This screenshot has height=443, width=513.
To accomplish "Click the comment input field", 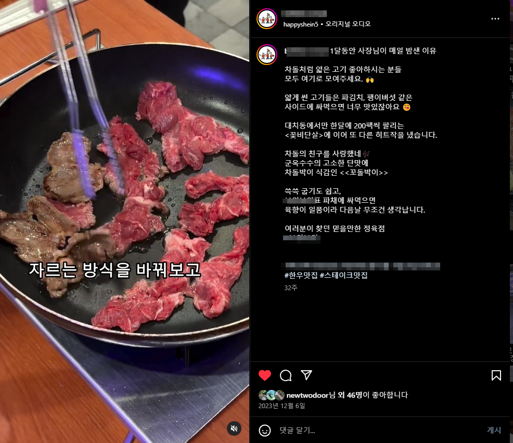I will click(x=379, y=430).
